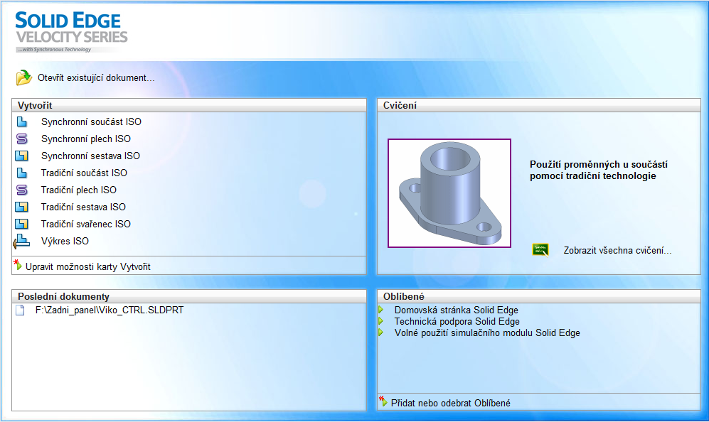Create a Synchronní součást ISO document
This screenshot has height=422, width=709.
[91, 122]
